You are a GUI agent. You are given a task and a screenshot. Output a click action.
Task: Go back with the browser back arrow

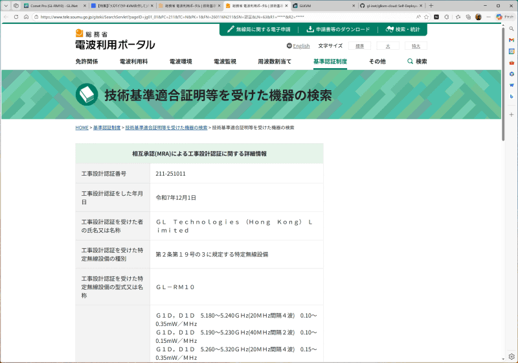click(x=6, y=17)
